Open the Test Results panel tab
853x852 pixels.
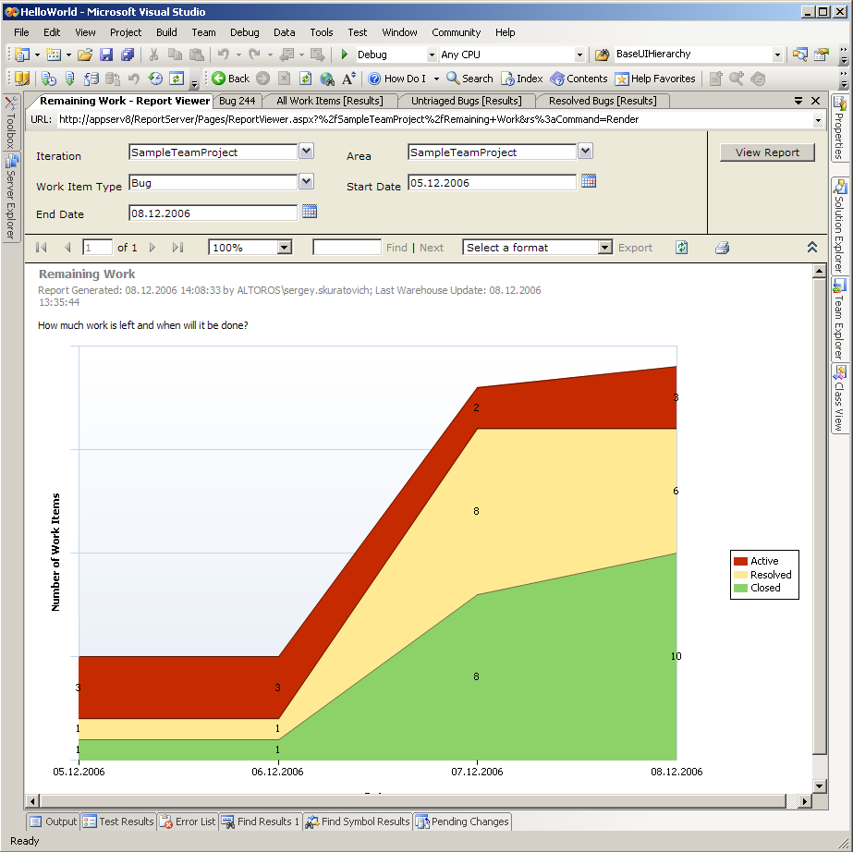point(118,821)
